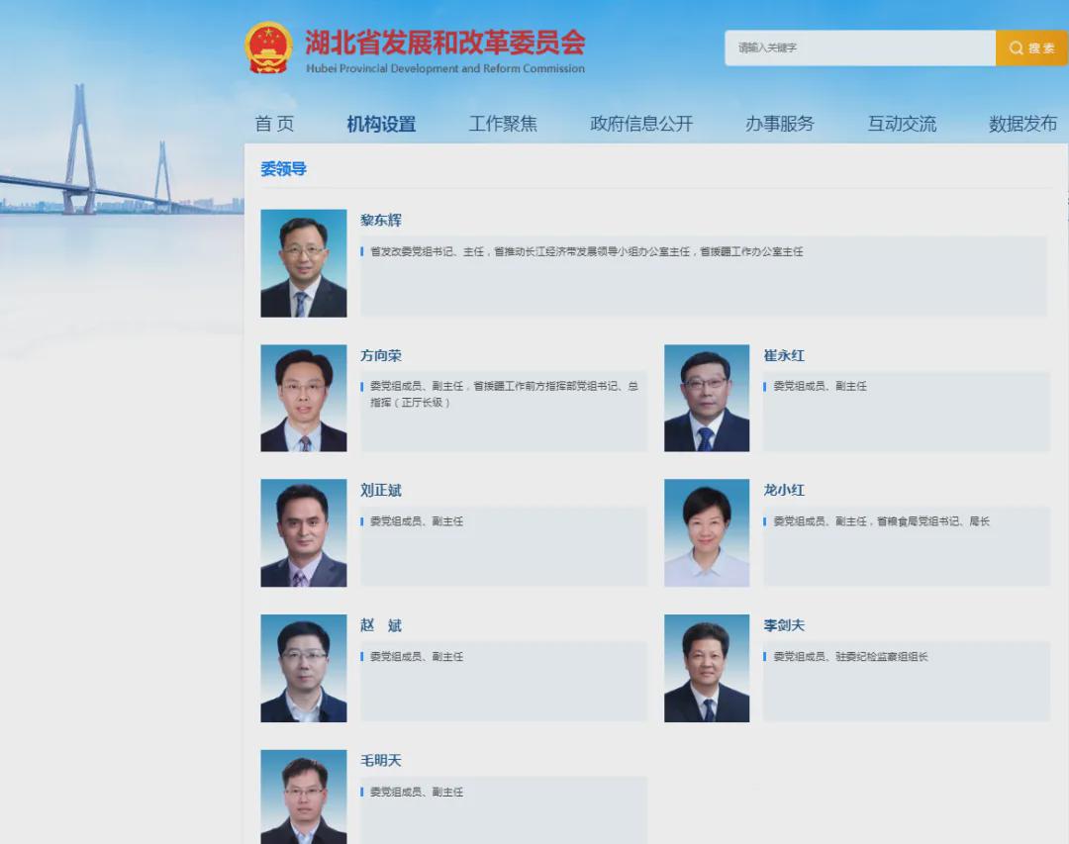
Task: Click the name link 方向荣
Action: (x=381, y=355)
